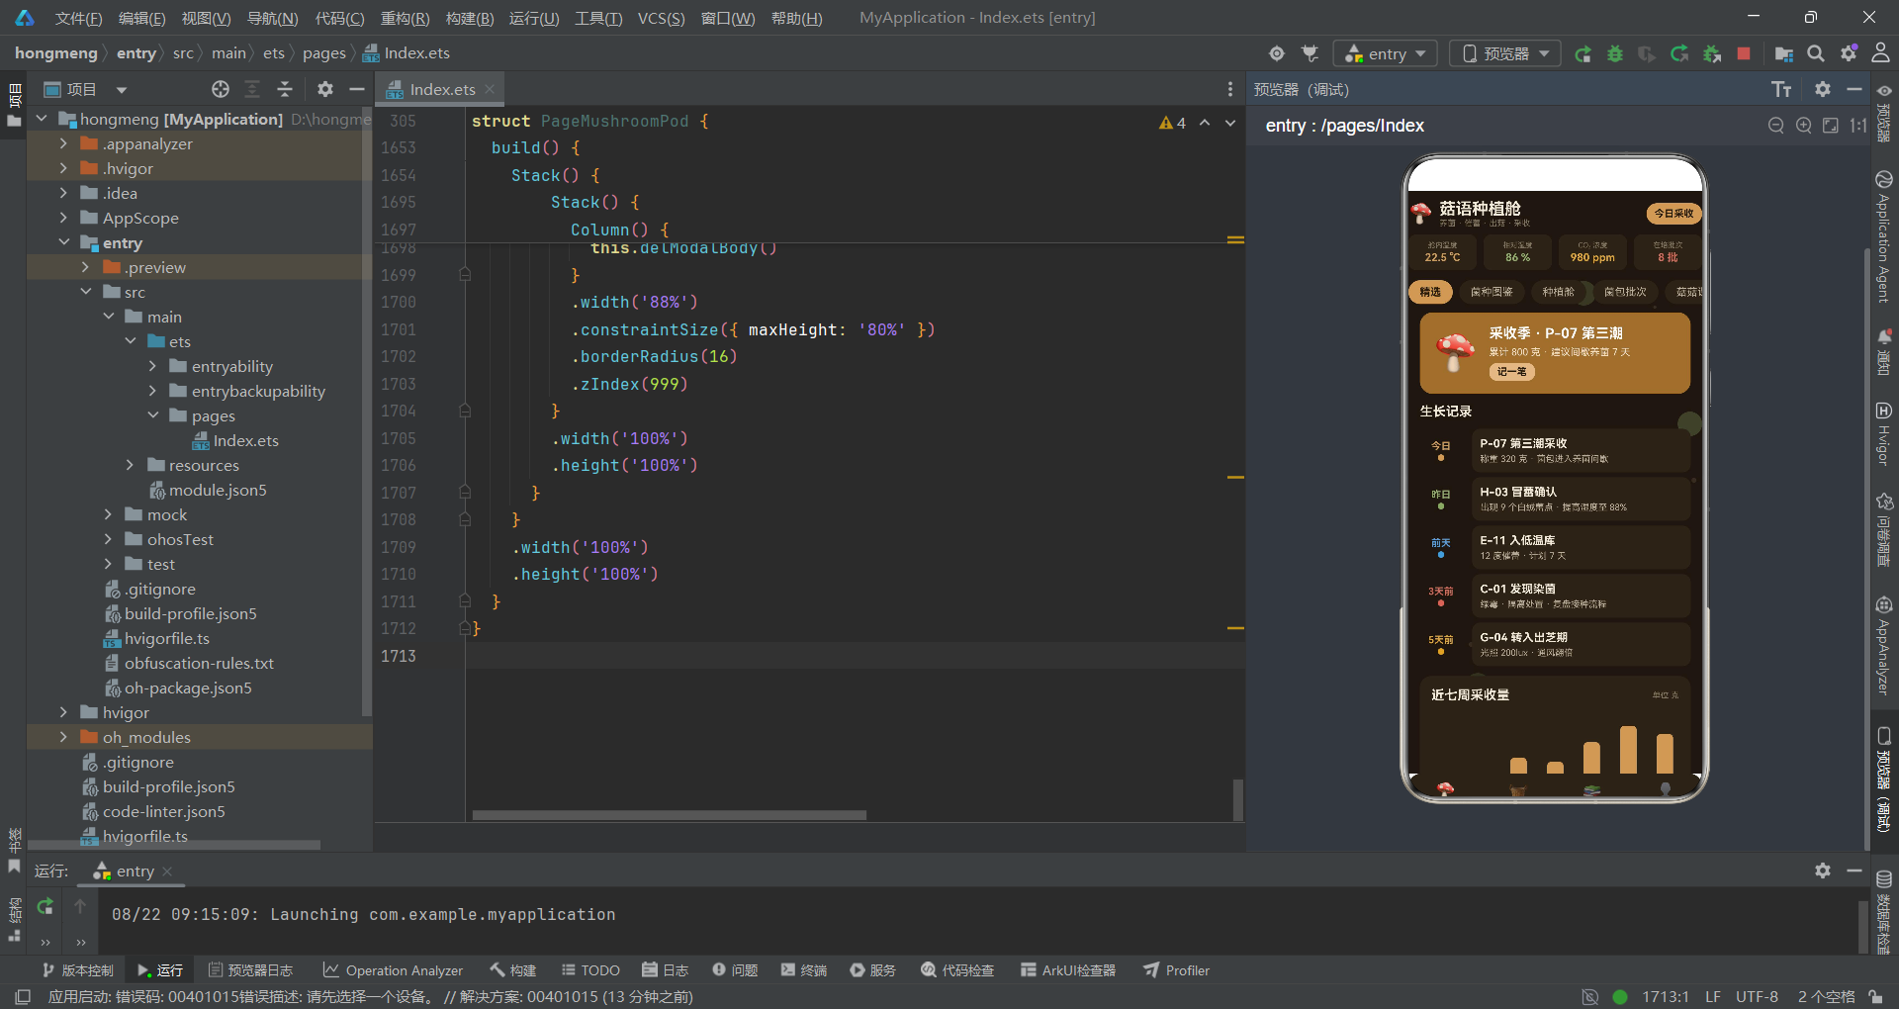Run the entry configuration with the green arrow
The image size is (1899, 1009).
(1582, 53)
